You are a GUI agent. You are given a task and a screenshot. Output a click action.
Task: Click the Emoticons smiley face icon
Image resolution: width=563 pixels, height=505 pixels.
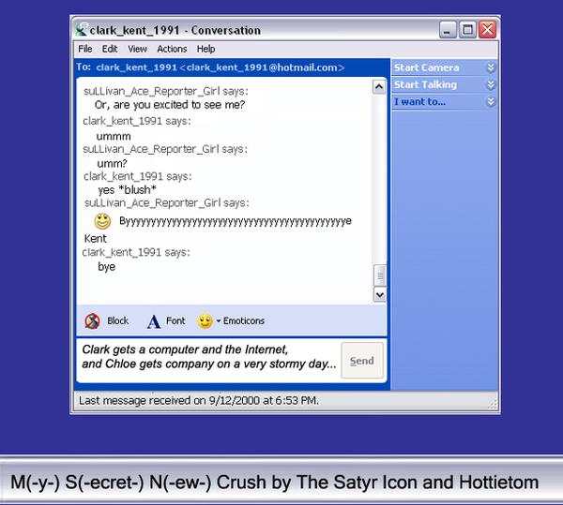(205, 321)
